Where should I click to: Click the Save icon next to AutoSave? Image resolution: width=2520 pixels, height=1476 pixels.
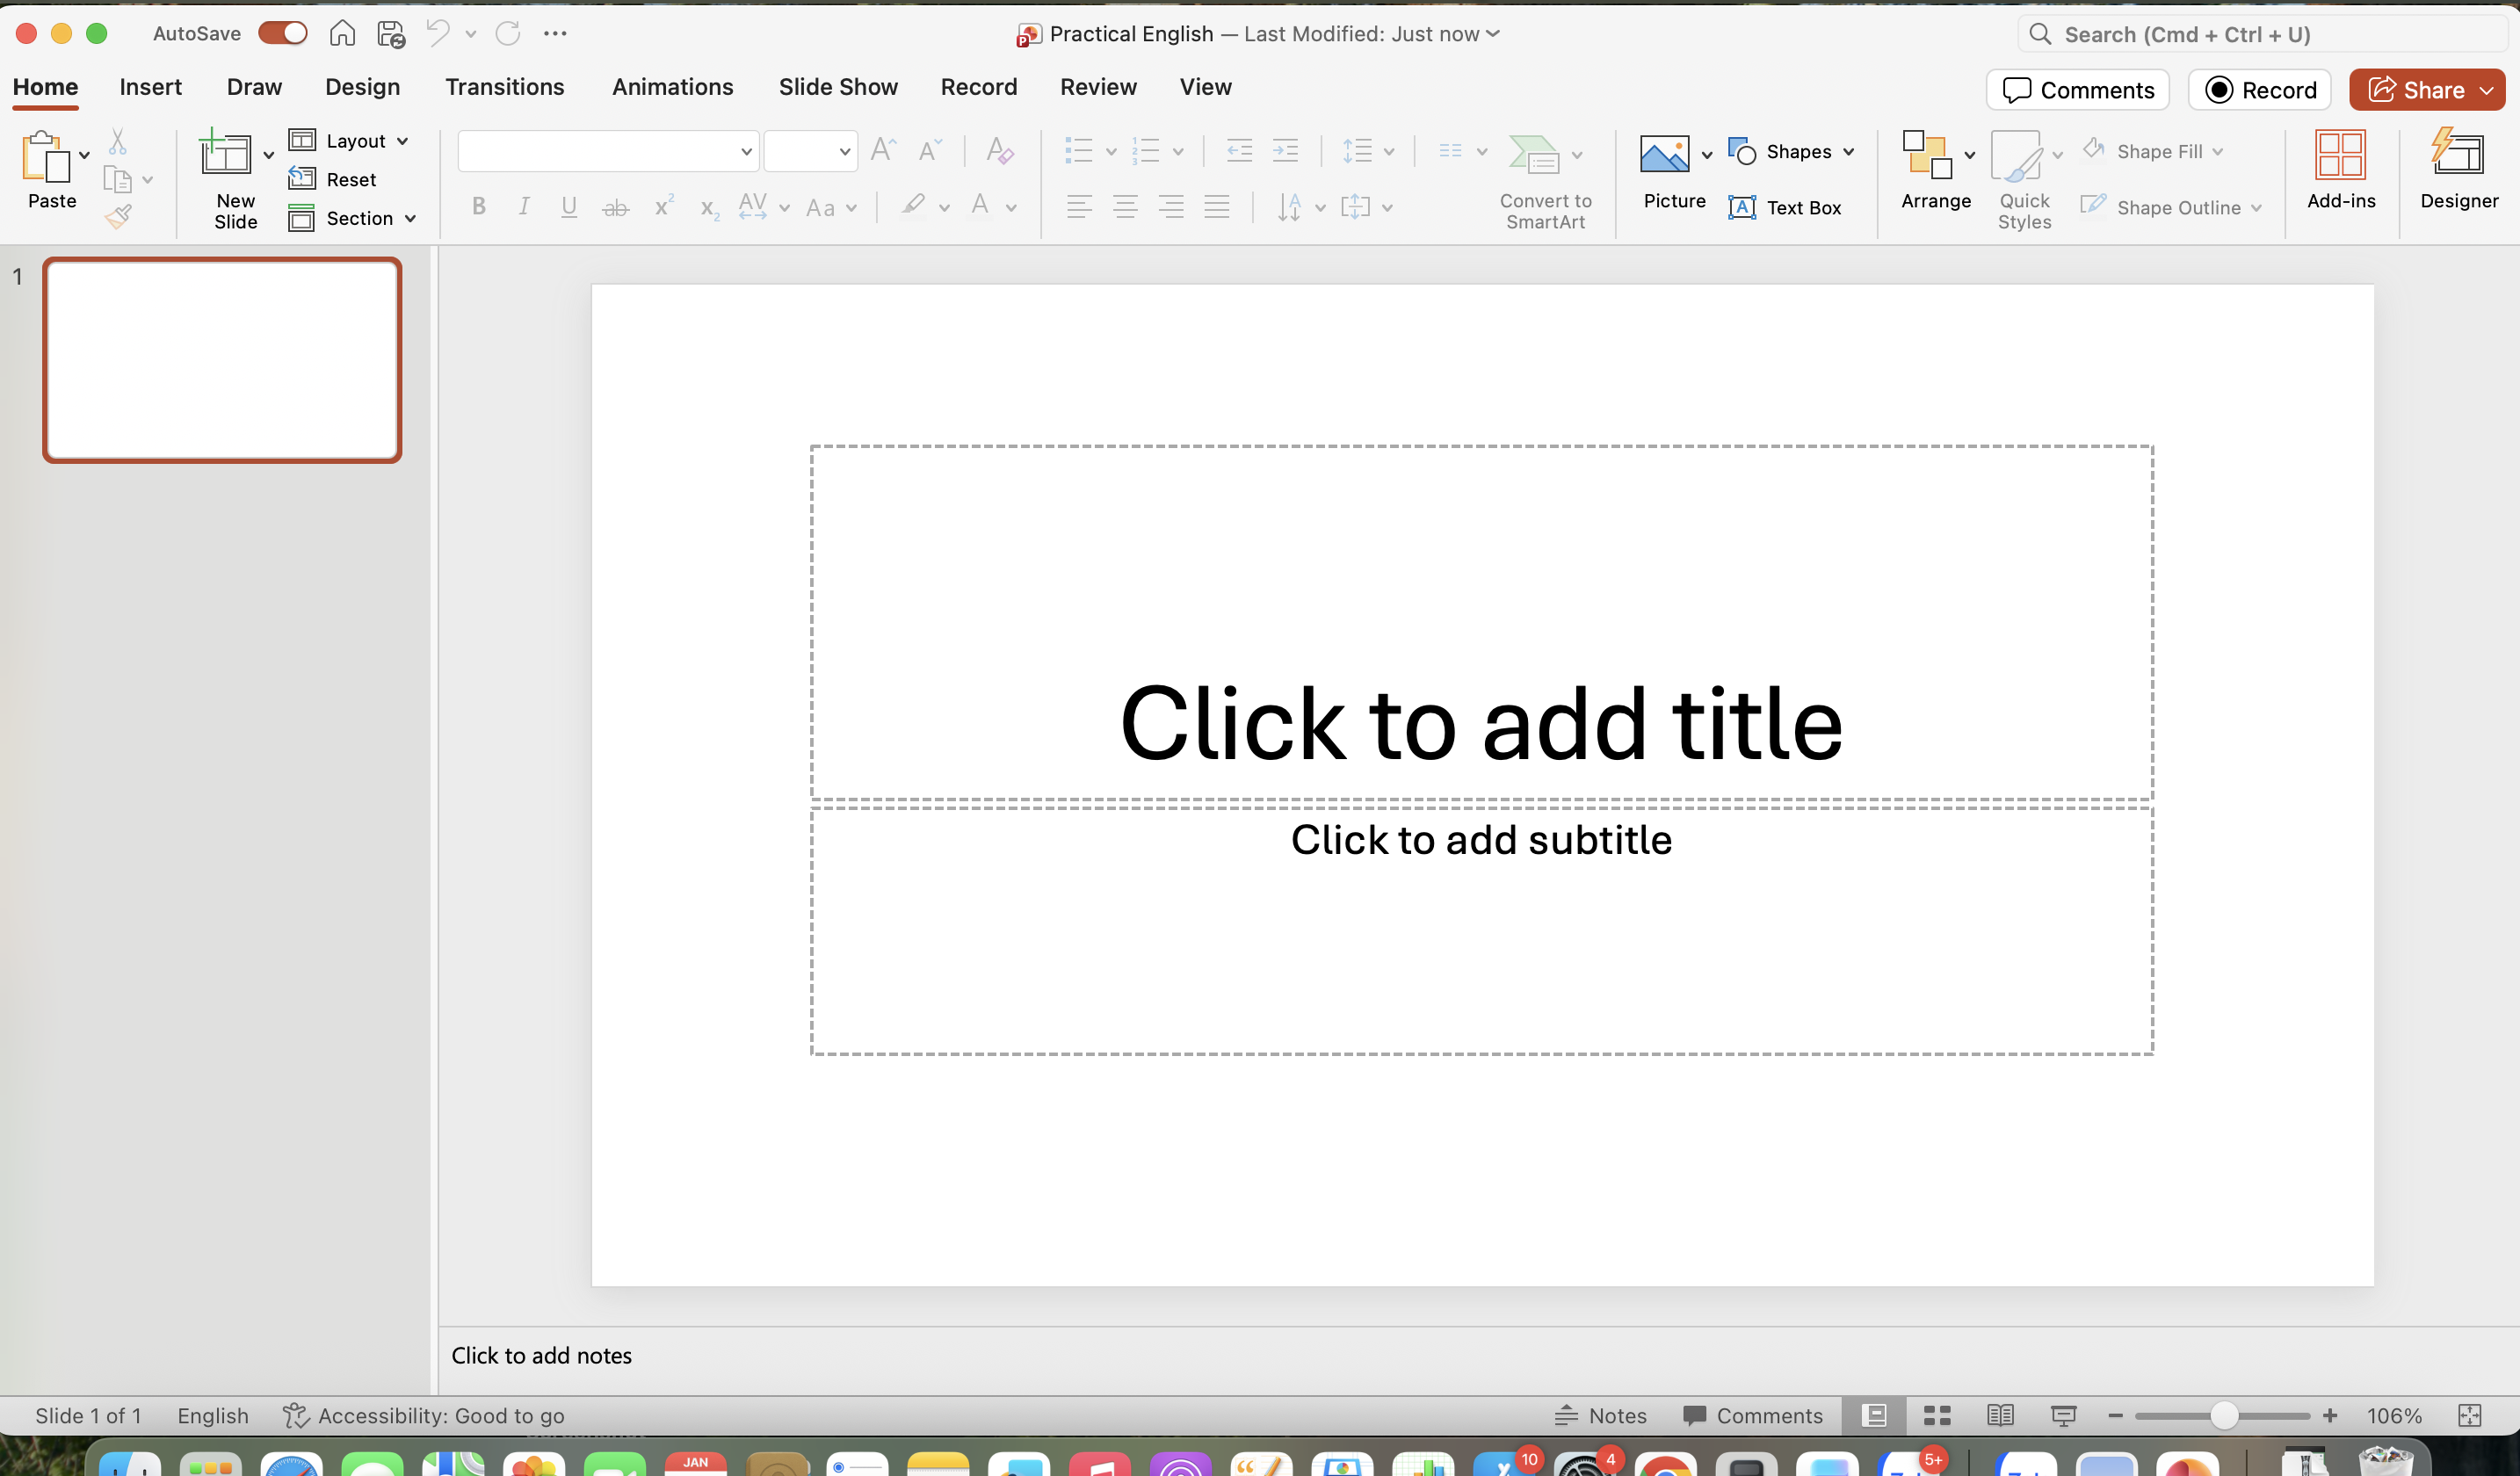(391, 34)
